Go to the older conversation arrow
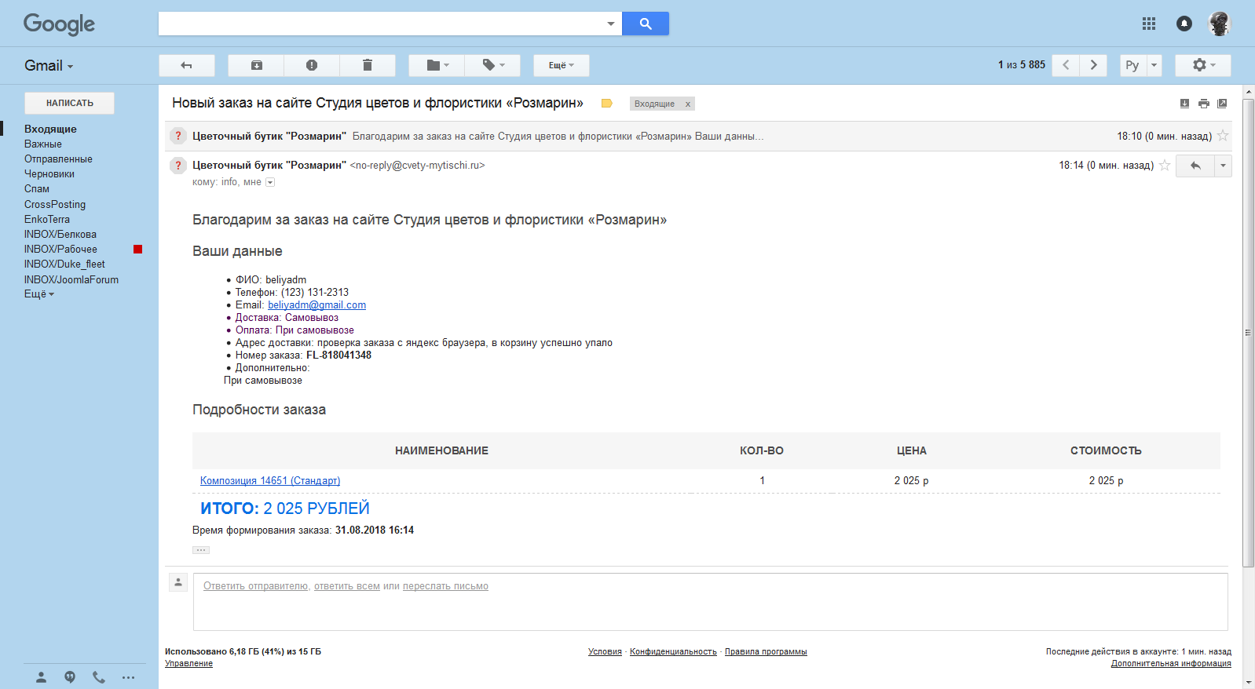 pyautogui.click(x=1093, y=65)
